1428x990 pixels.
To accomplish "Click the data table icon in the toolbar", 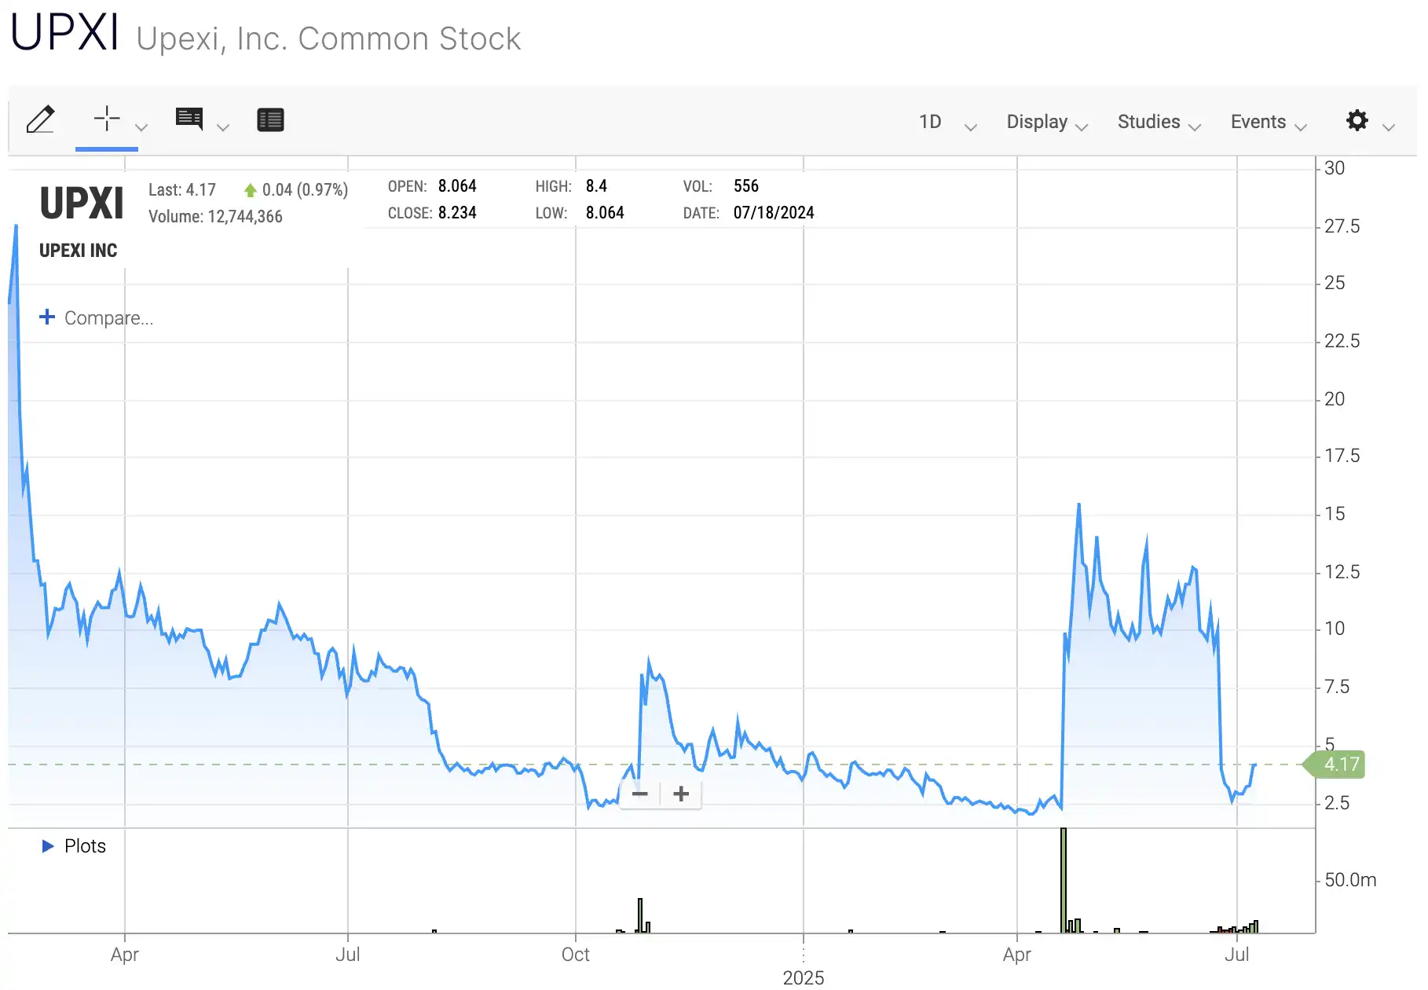I will click(270, 119).
